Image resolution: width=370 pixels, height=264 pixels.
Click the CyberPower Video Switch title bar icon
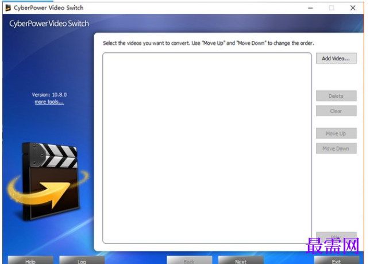(x=8, y=8)
